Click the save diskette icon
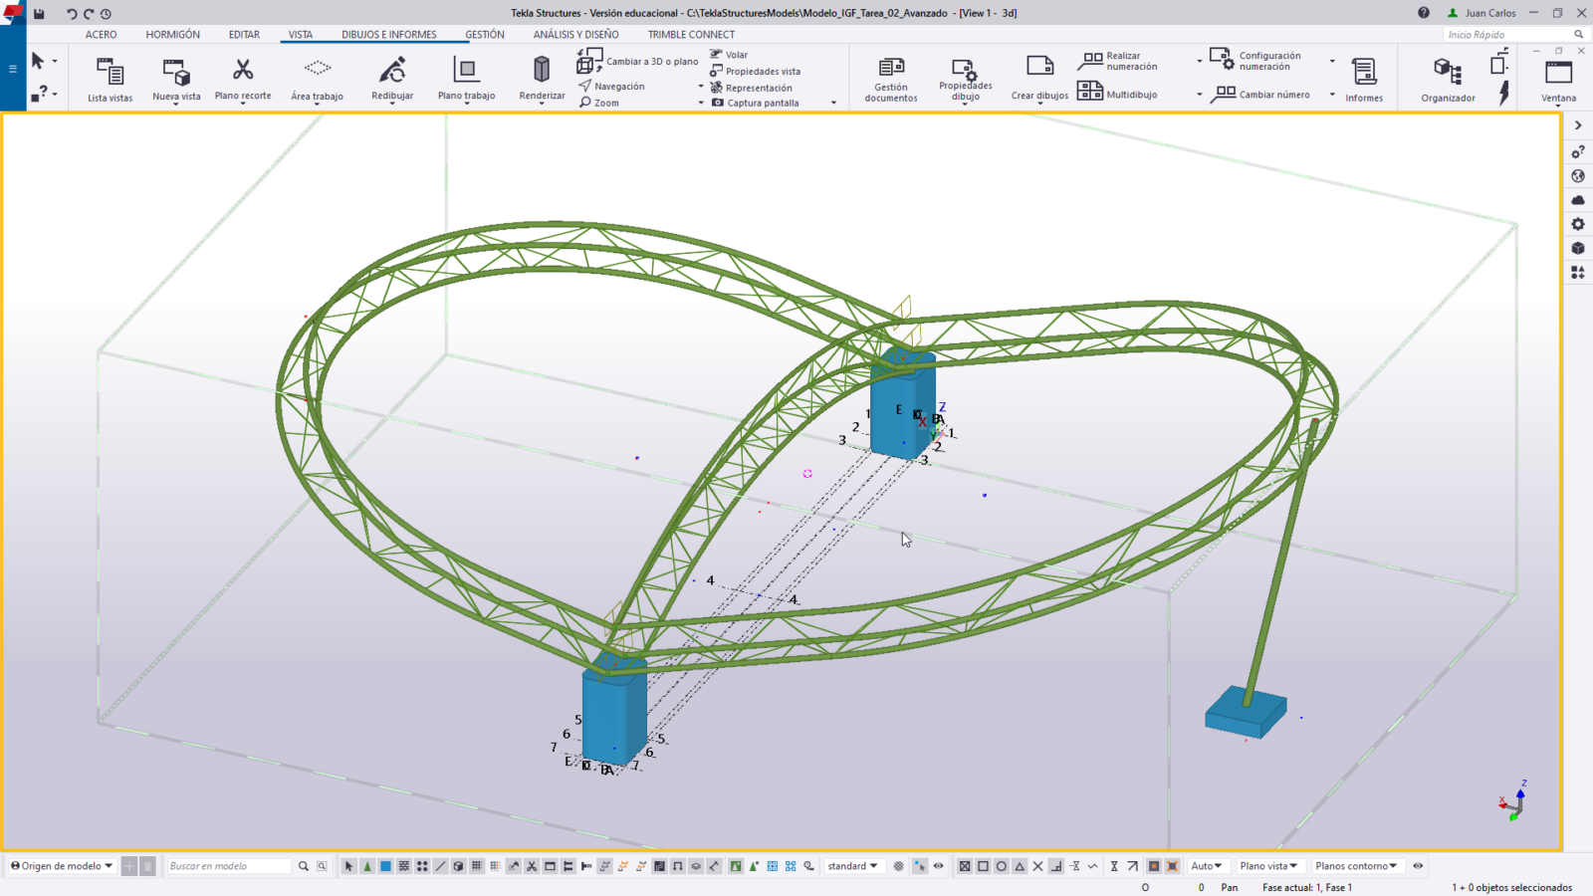Image resolution: width=1593 pixels, height=896 pixels. pyautogui.click(x=39, y=14)
